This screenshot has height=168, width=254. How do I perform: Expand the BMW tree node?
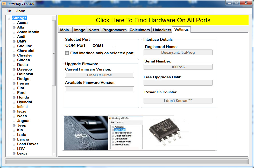(x=14, y=41)
